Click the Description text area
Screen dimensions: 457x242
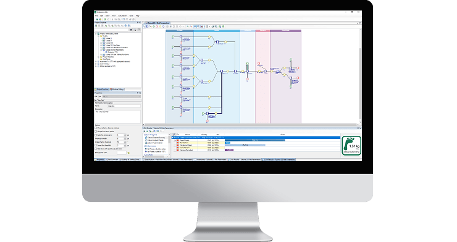(117, 117)
